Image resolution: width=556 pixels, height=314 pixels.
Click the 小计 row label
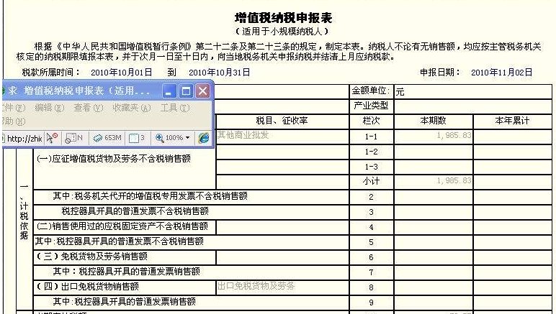coord(371,181)
